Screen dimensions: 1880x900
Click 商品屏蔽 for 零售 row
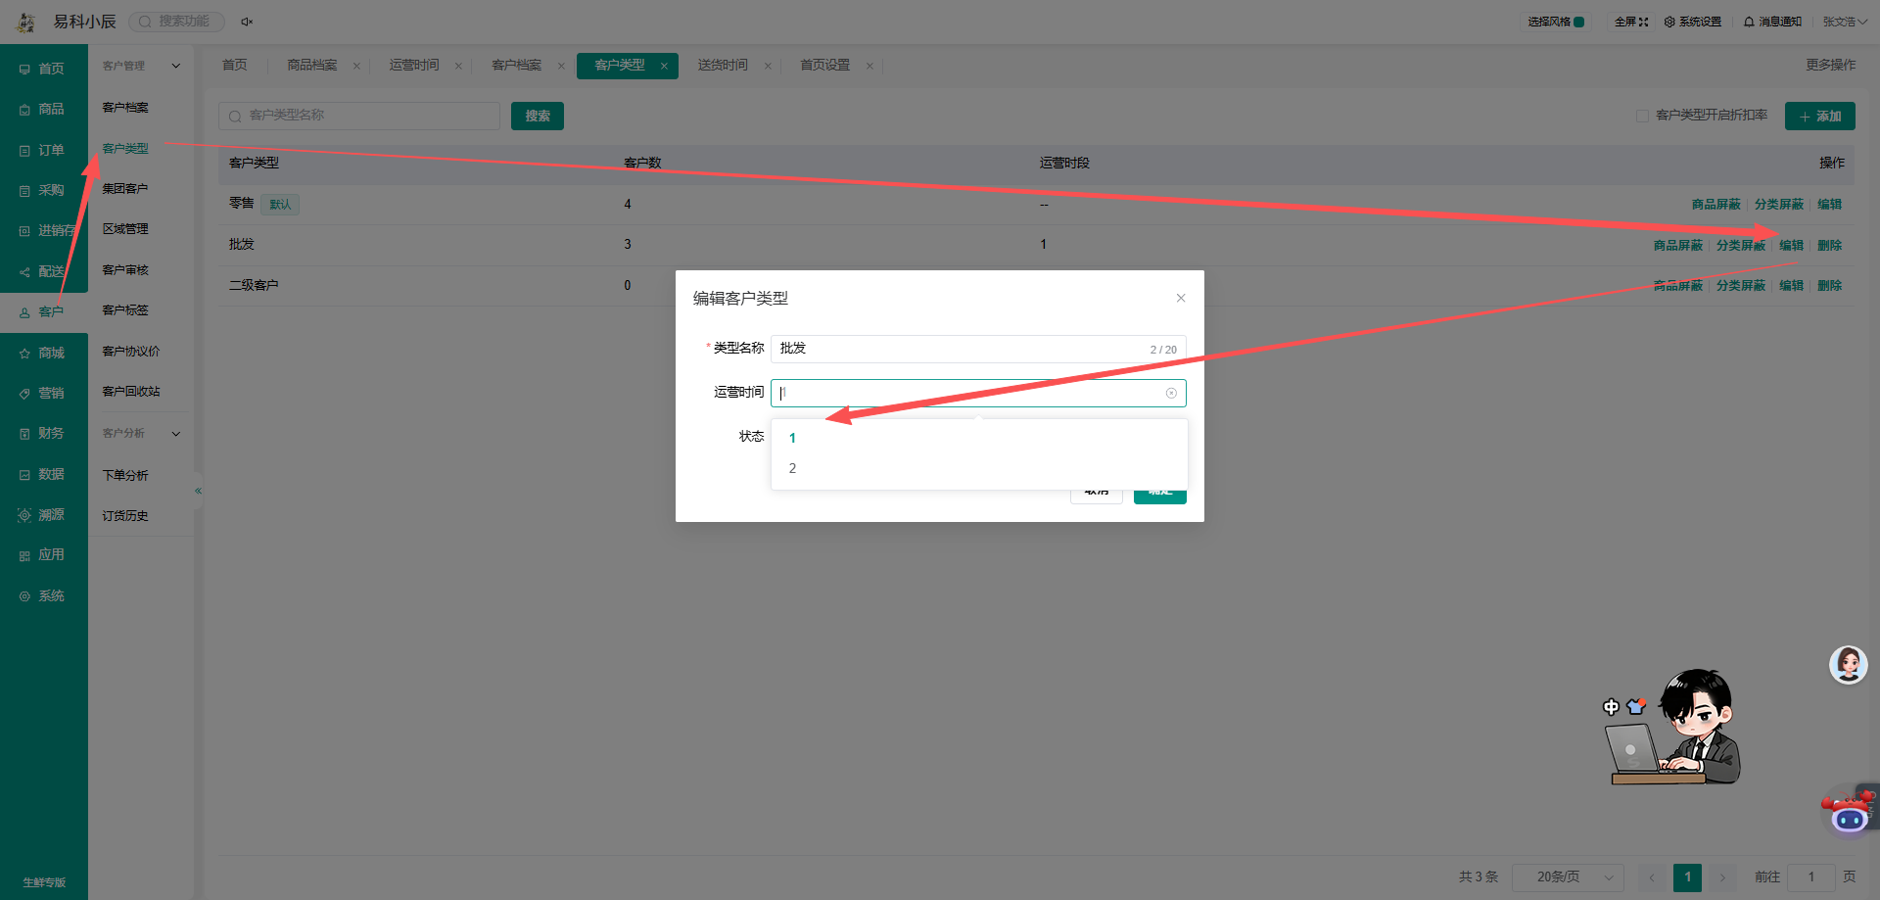tap(1715, 204)
